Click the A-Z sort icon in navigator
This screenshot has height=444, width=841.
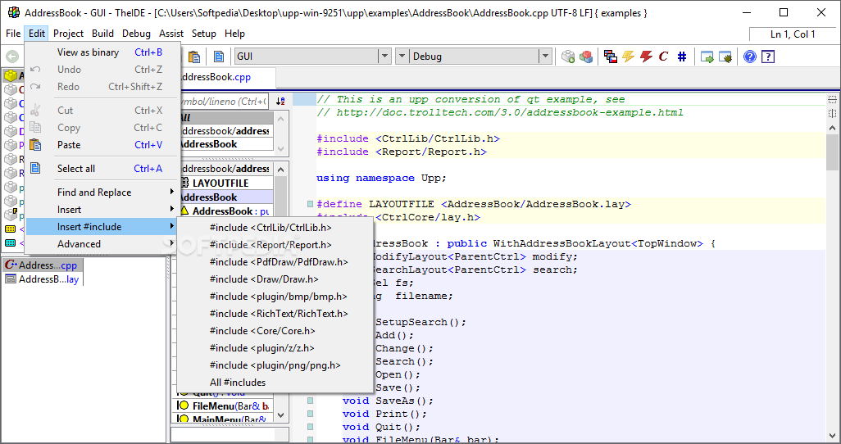pos(280,101)
